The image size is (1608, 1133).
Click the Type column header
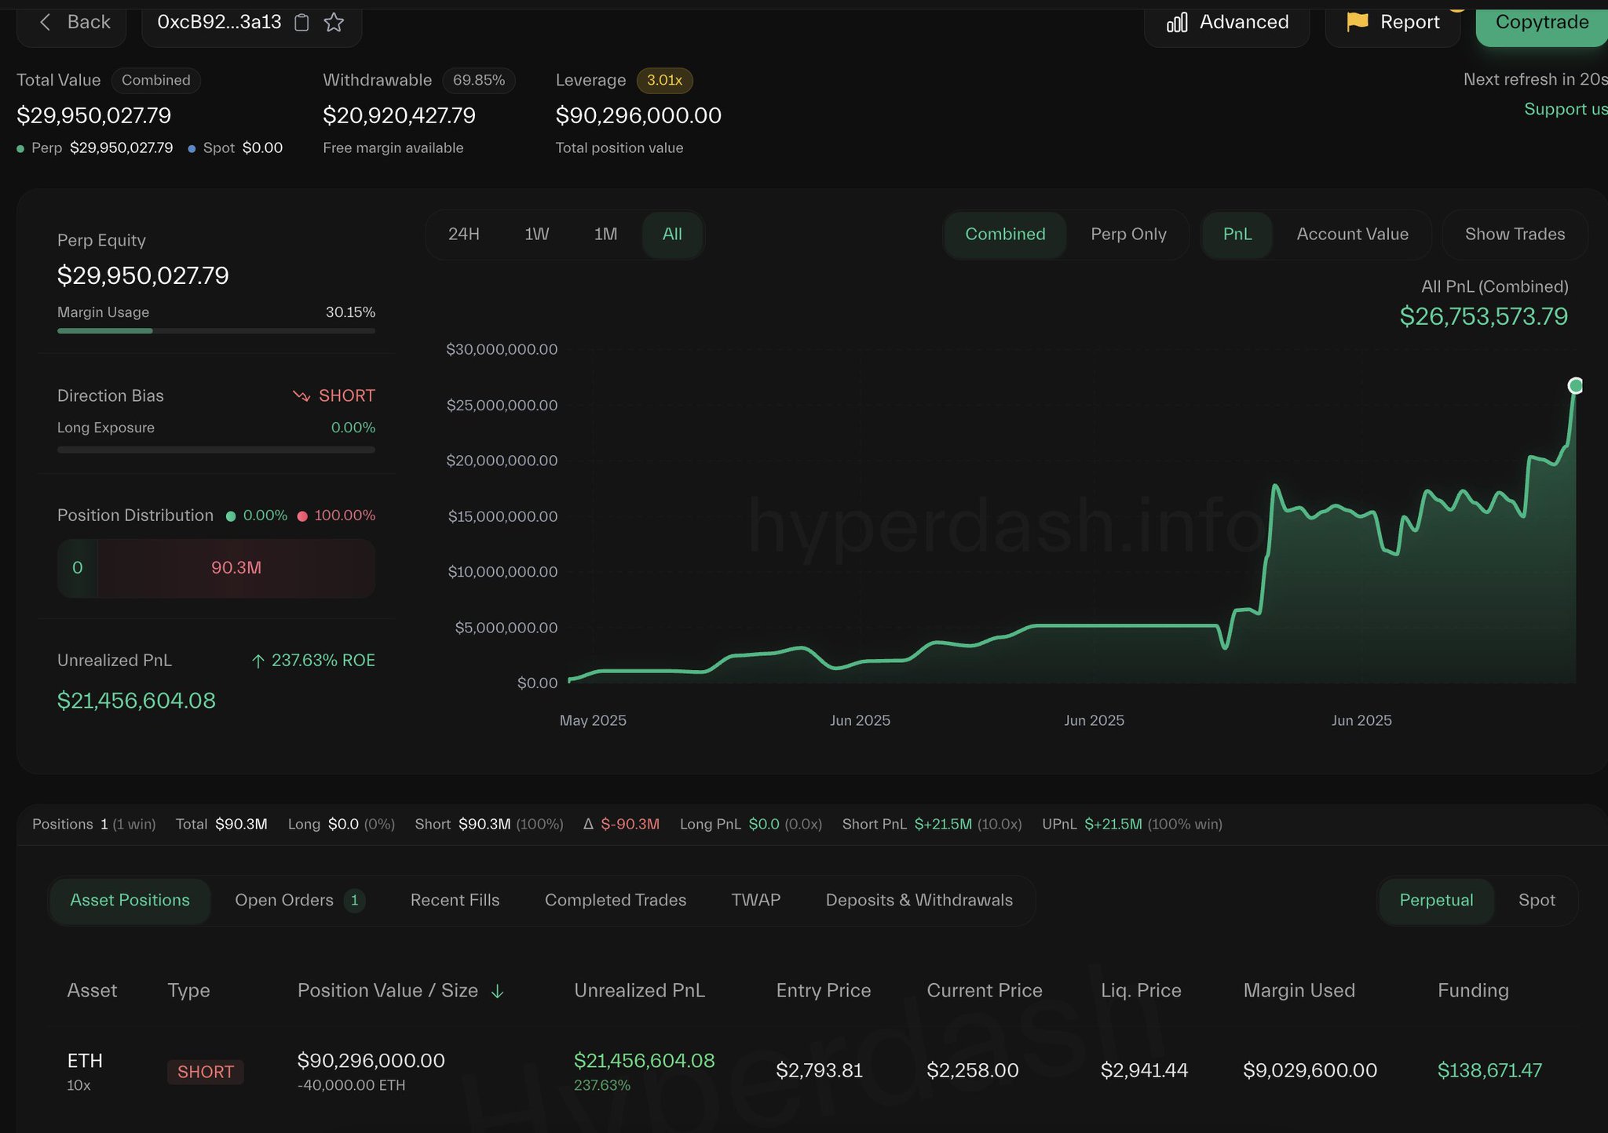[x=188, y=991]
